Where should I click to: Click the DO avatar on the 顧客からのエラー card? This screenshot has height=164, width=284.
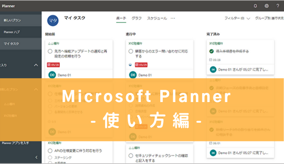133,75
